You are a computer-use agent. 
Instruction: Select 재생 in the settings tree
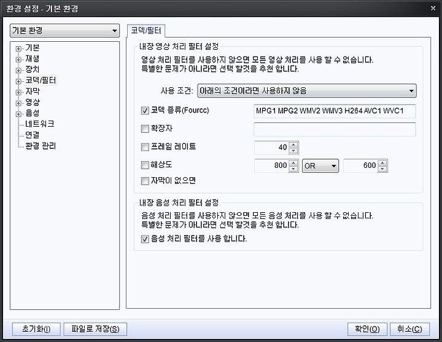(33, 58)
